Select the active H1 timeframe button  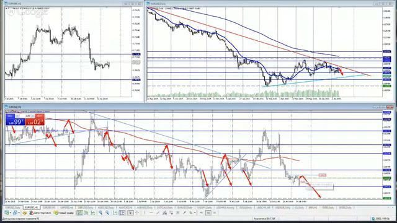(208, 213)
